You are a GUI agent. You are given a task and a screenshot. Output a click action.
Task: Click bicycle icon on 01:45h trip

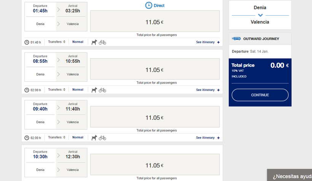pos(102,42)
